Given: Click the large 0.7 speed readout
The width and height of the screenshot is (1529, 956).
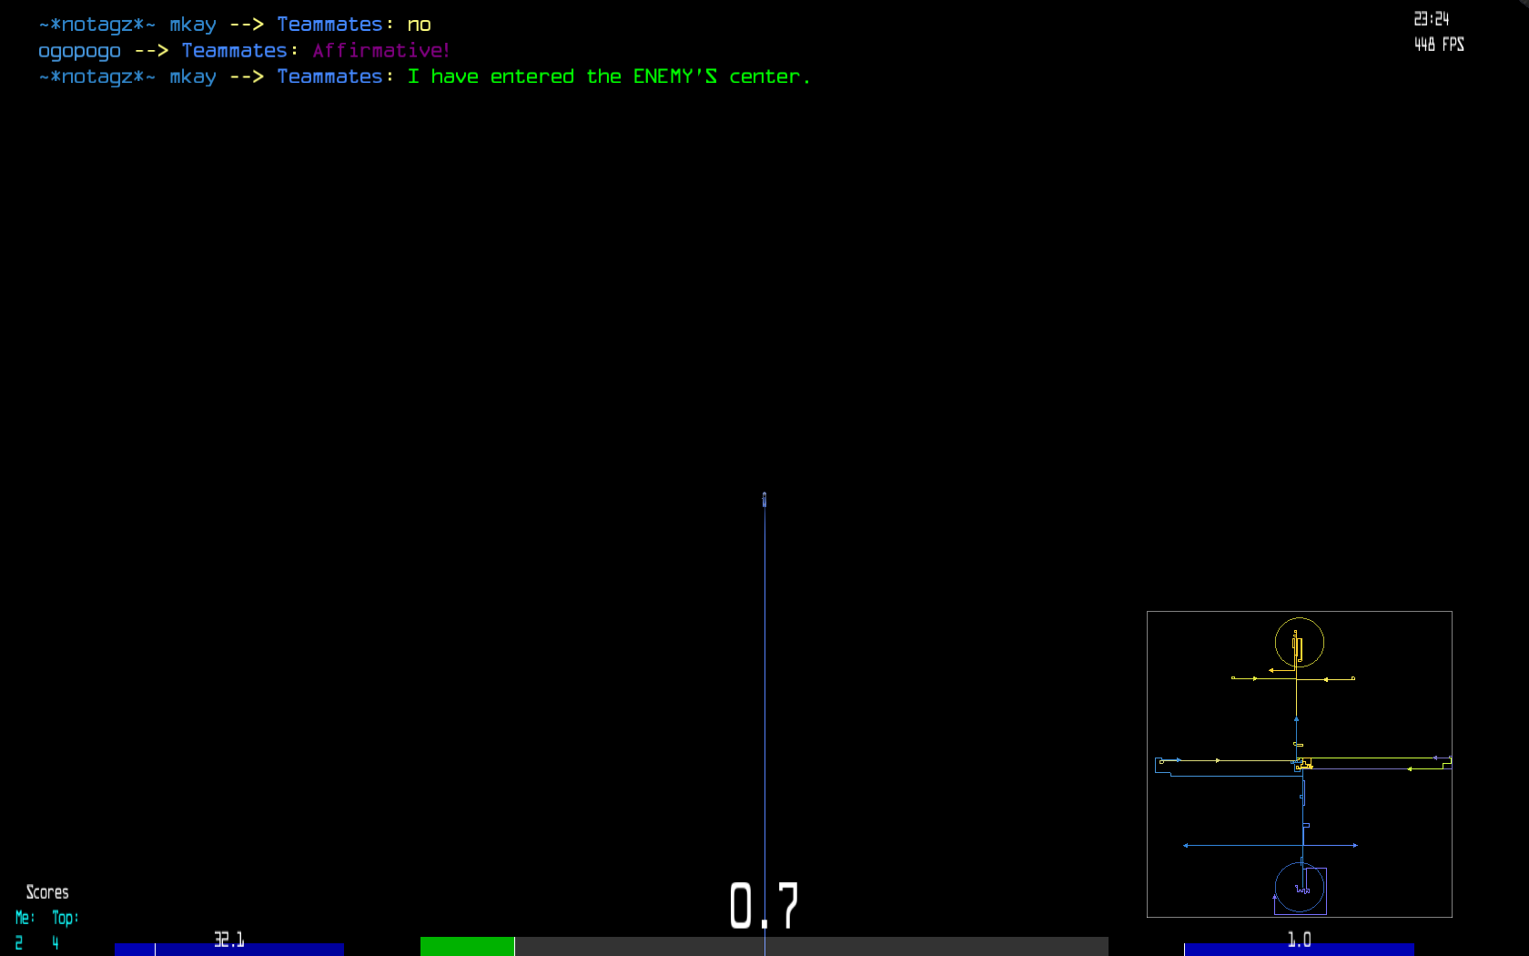Looking at the screenshot, I should click(x=764, y=906).
